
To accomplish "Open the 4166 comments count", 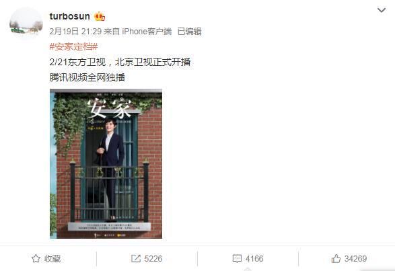I will (x=254, y=259).
